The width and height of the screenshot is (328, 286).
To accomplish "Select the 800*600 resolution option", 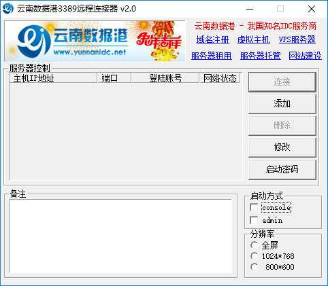I will (x=254, y=267).
